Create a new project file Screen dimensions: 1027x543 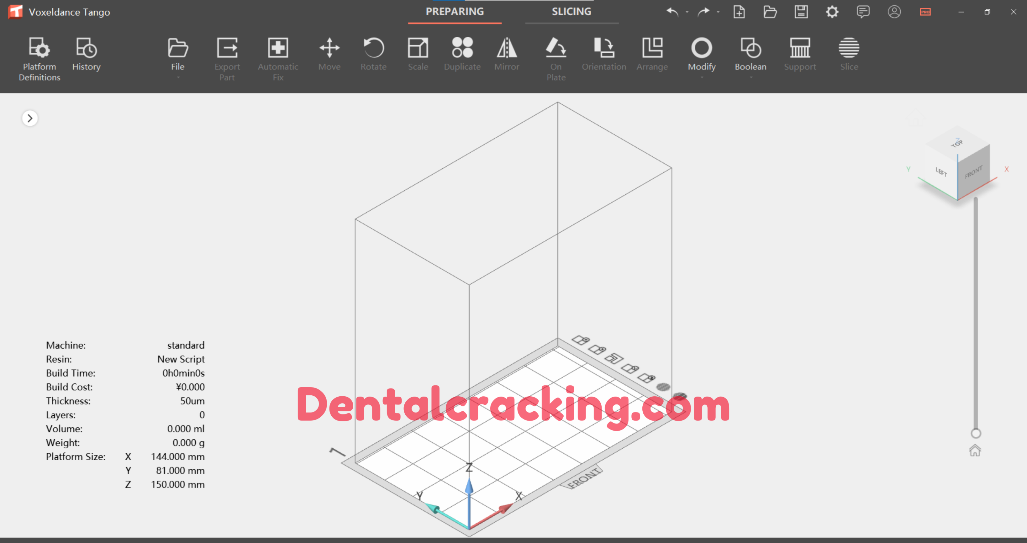pos(739,12)
